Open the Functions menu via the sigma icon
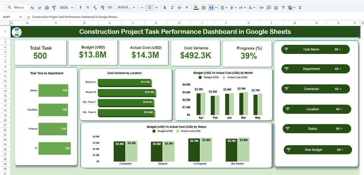 (300, 8)
